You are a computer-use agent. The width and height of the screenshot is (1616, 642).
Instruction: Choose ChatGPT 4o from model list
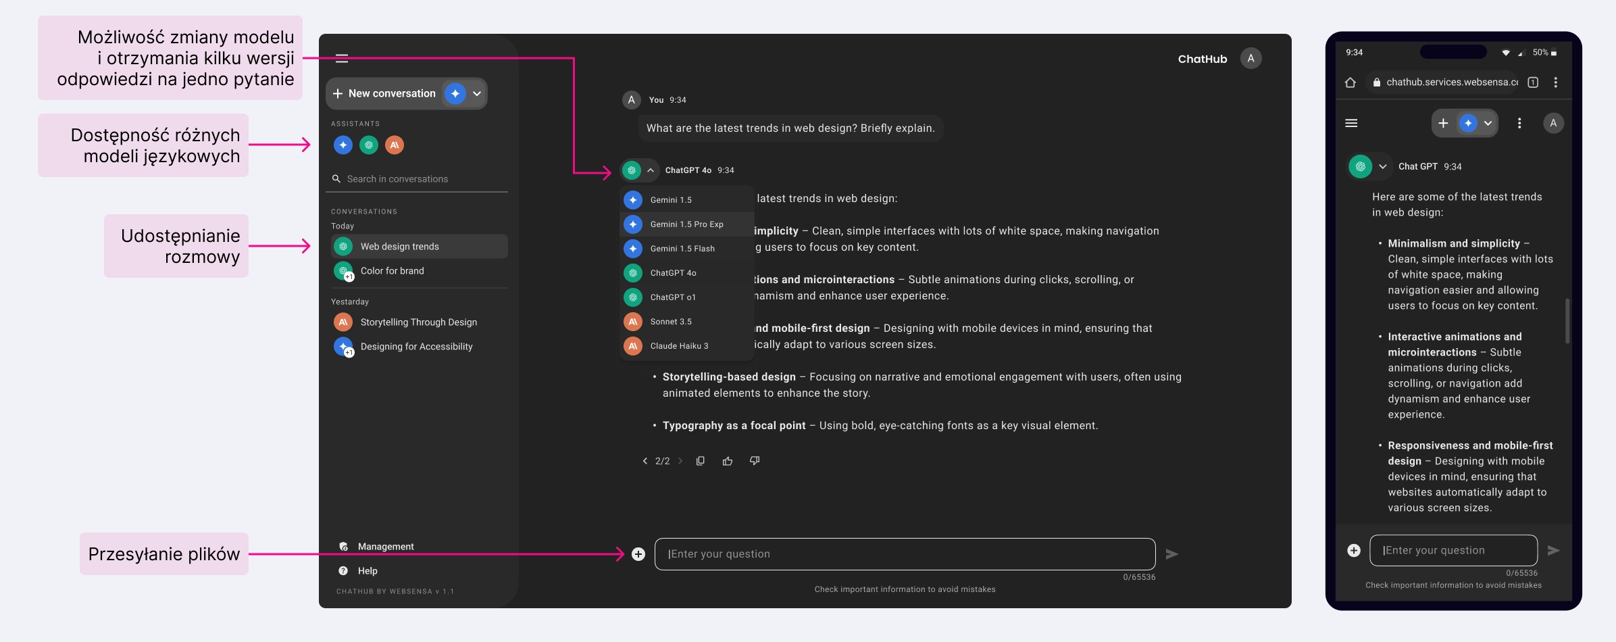686,273
